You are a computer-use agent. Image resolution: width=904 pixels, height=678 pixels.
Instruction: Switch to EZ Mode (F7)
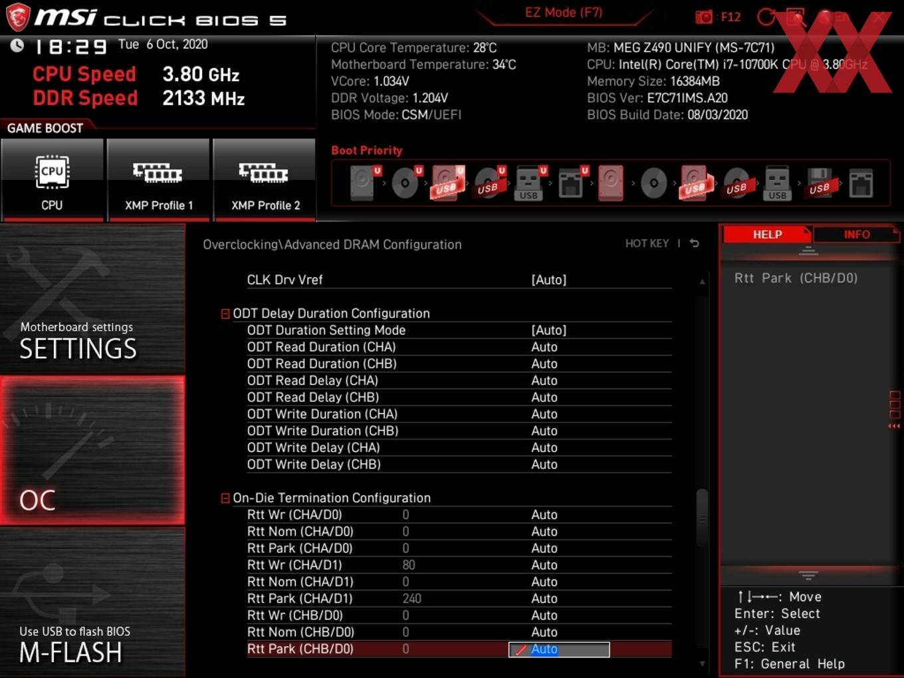click(564, 13)
